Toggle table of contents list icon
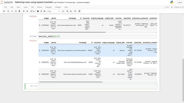Screen dimensions: 184x103 [79, 11]
